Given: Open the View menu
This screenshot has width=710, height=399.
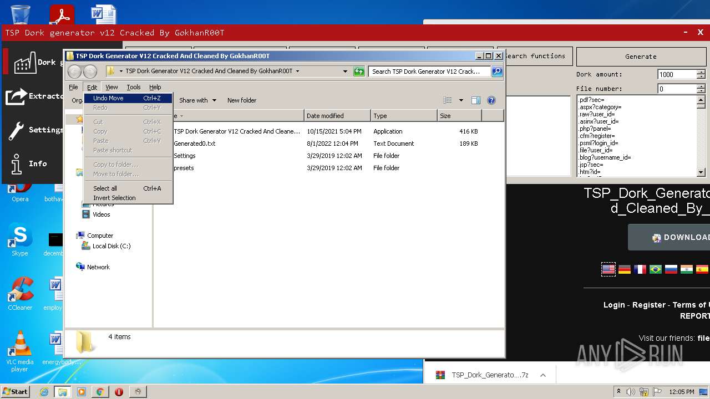Looking at the screenshot, I should [111, 87].
